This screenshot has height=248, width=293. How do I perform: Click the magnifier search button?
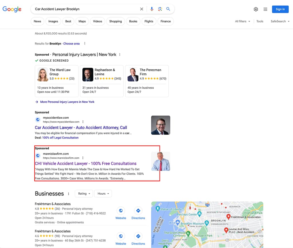pyautogui.click(x=168, y=9)
